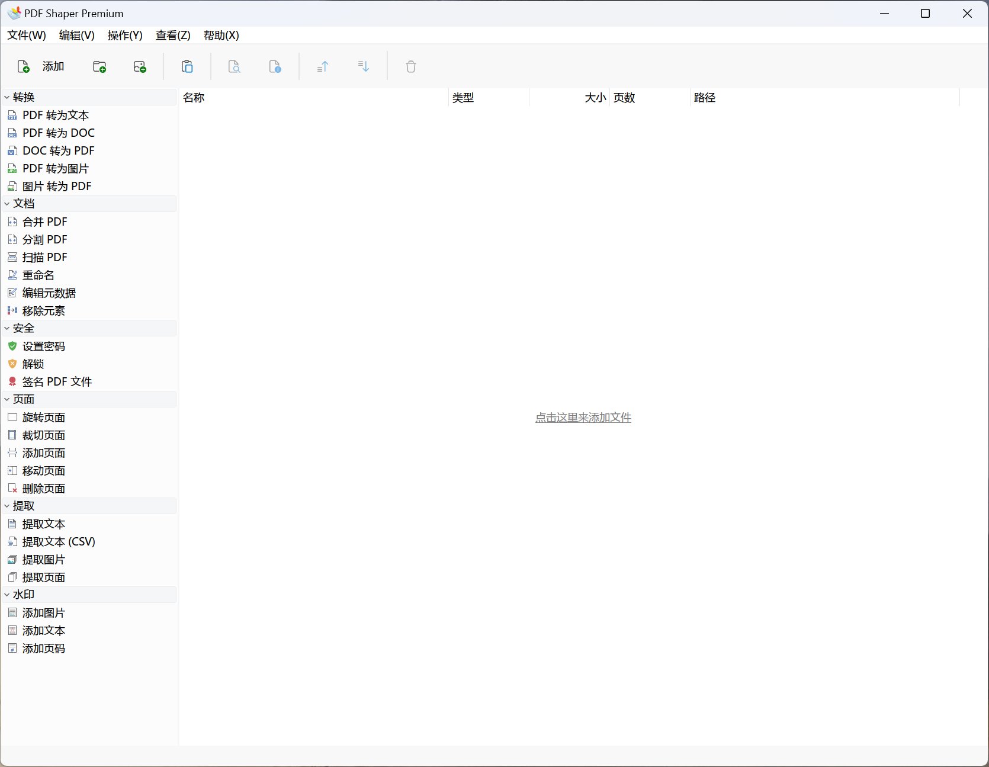Open the 查看(Z) menu

pos(173,36)
